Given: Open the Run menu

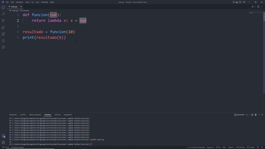Looking at the screenshot, I should click(x=37, y=2).
